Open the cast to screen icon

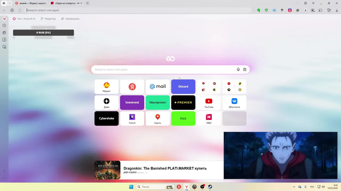[320, 10]
